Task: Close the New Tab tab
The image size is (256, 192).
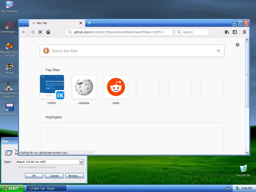Action: point(81,23)
